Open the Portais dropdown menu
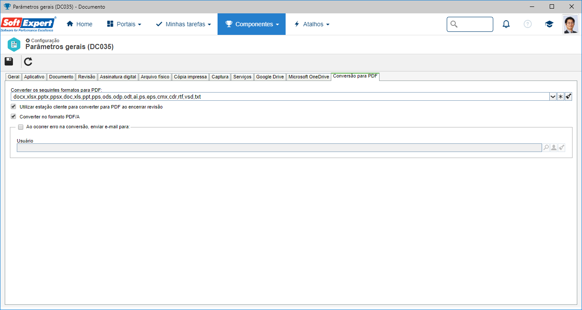582x310 pixels. 124,24
